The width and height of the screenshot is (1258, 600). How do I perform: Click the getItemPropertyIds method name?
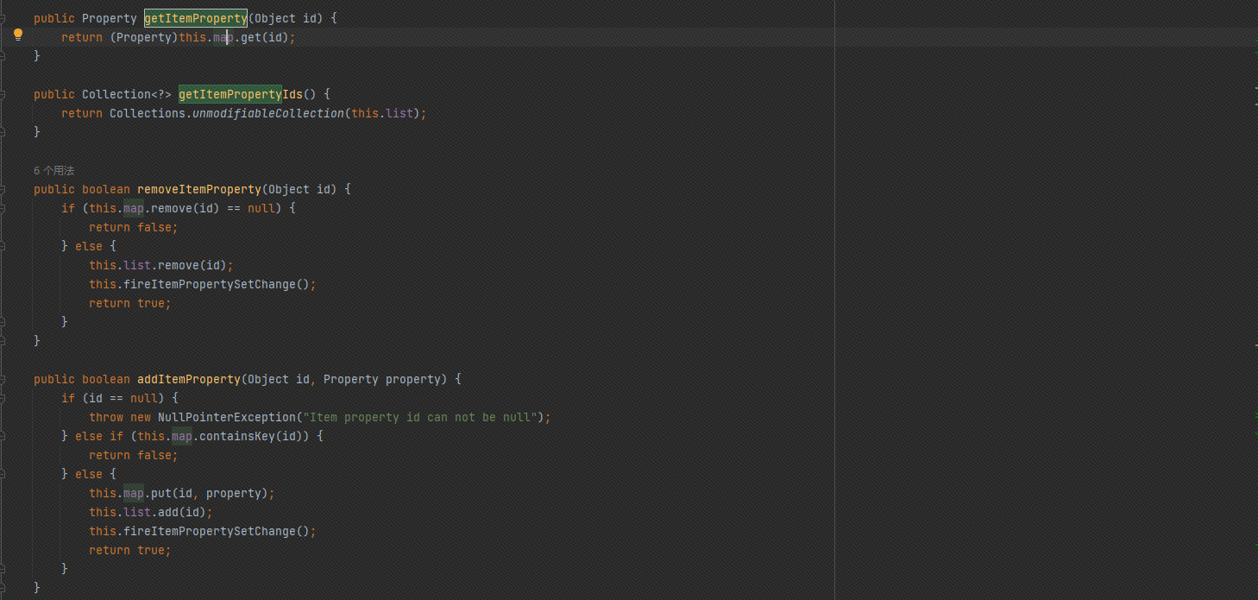point(241,94)
